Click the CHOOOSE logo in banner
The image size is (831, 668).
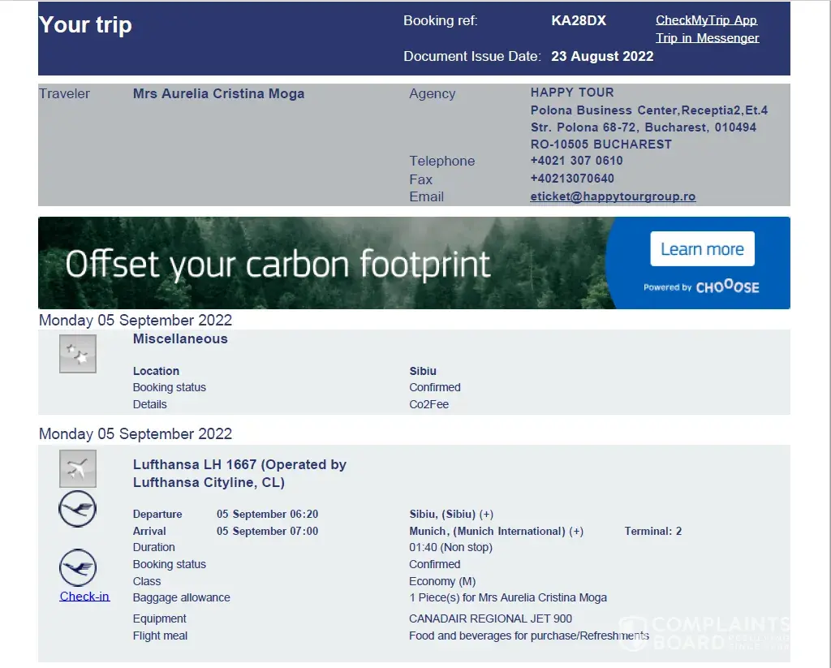727,287
